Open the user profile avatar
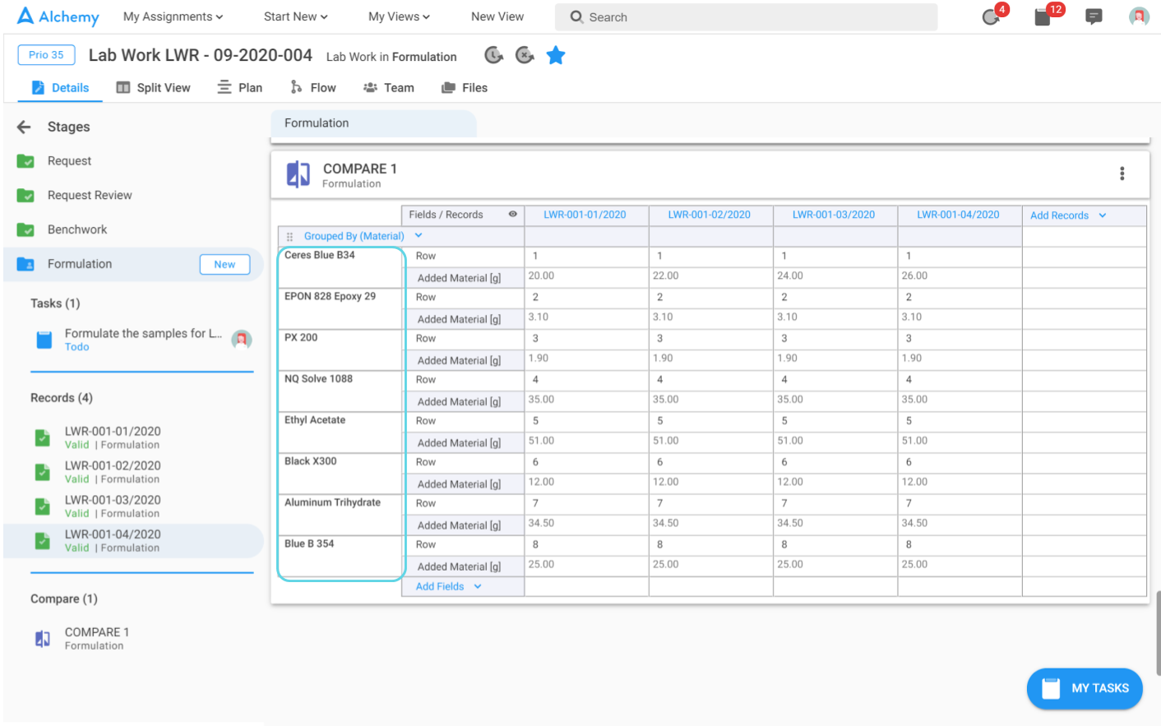1161x726 pixels. 1139,16
